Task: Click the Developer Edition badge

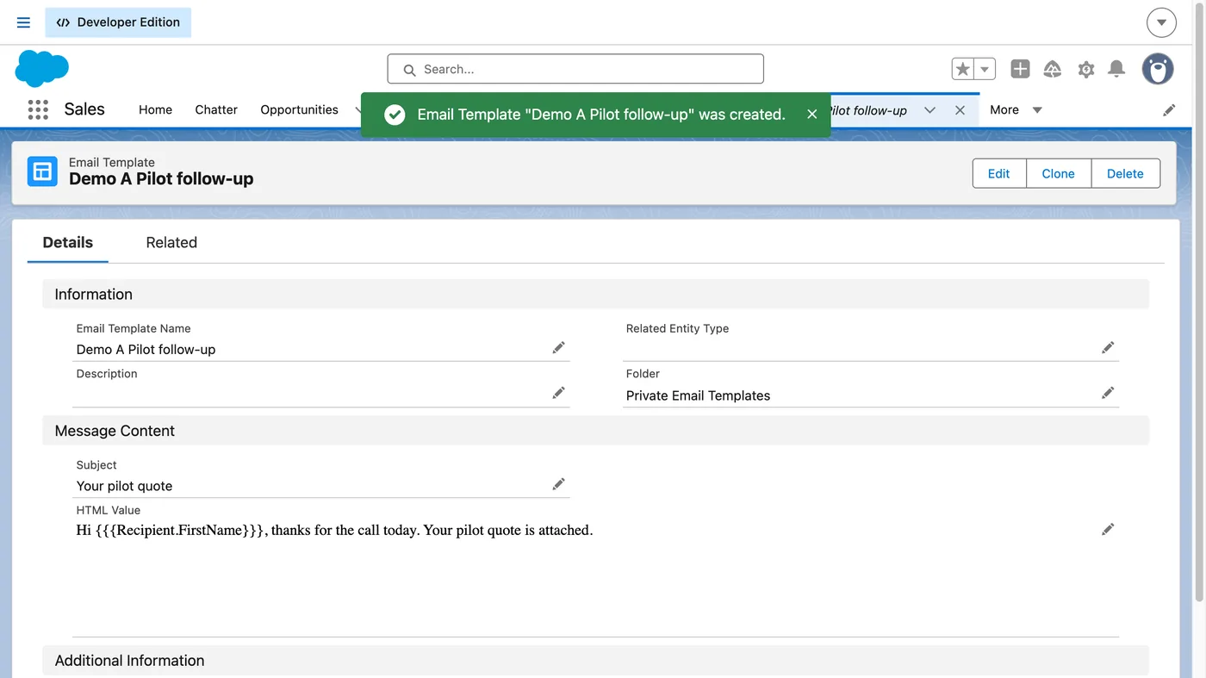Action: point(118,22)
